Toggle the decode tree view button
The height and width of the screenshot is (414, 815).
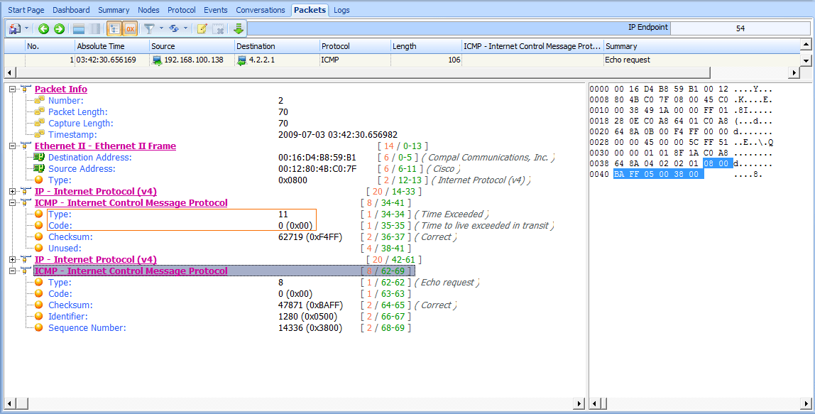coord(114,28)
